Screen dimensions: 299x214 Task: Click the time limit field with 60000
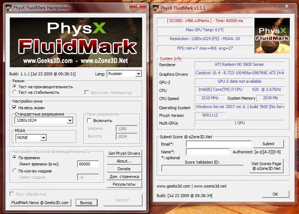point(88,164)
